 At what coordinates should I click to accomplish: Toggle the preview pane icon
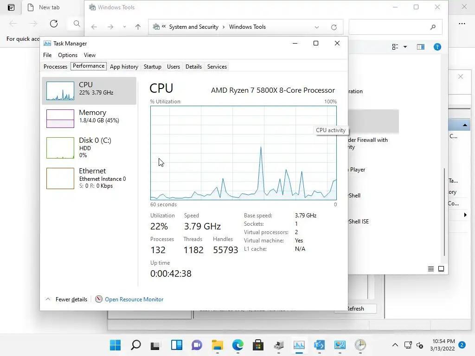[420, 47]
